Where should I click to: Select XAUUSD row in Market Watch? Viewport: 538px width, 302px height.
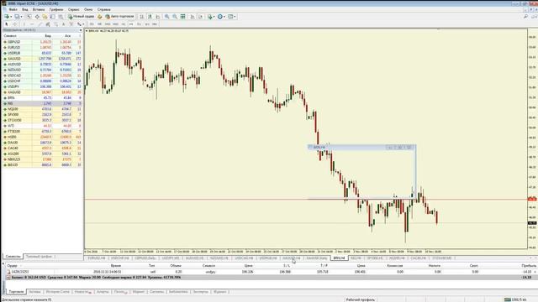tap(42, 59)
